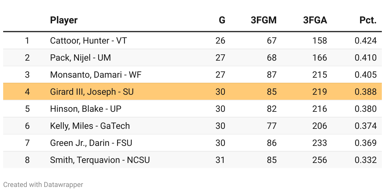Select the 256 three-point attempts cell
Screen dimensions: 385x192
320,160
